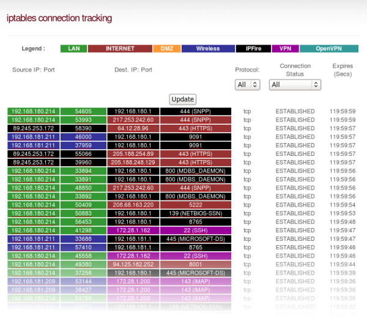Click expiry value 119:59:48
367x324 pixels.
point(343,222)
